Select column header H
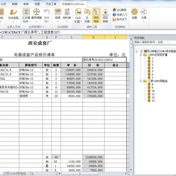176x176 pixels. (x=93, y=37)
